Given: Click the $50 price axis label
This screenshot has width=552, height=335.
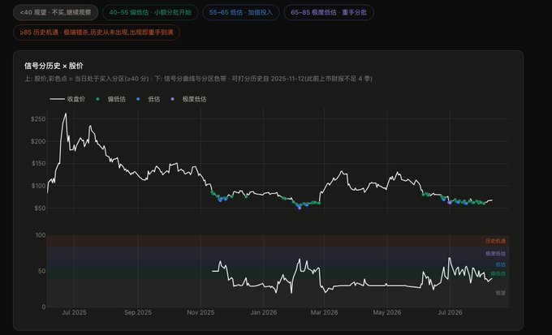Looking at the screenshot, I should [x=40, y=208].
